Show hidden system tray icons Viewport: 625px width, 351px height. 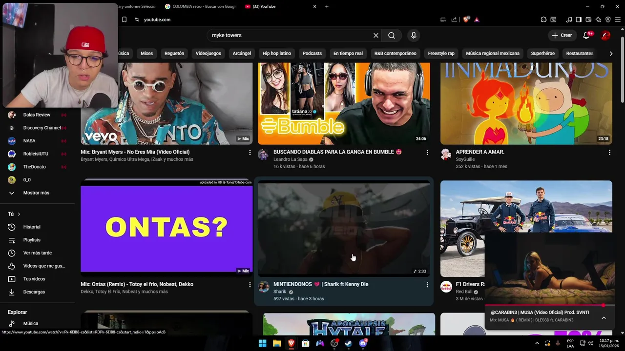tap(537, 343)
